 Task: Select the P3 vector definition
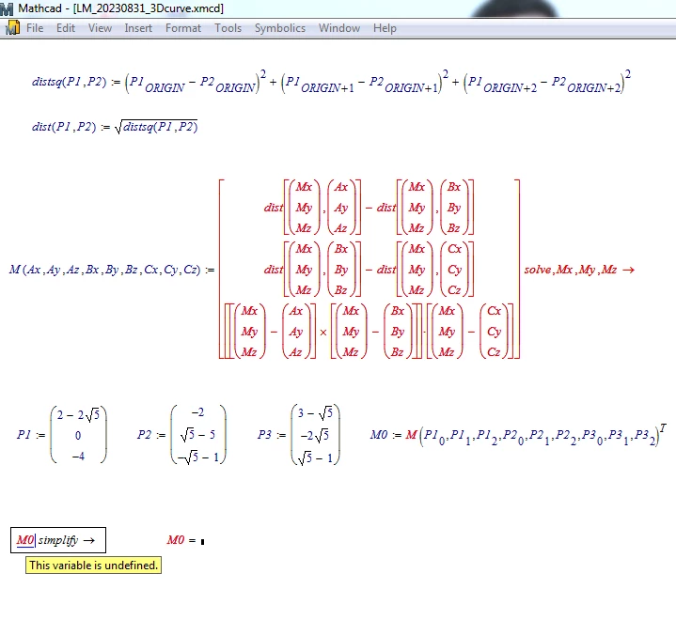coord(299,434)
